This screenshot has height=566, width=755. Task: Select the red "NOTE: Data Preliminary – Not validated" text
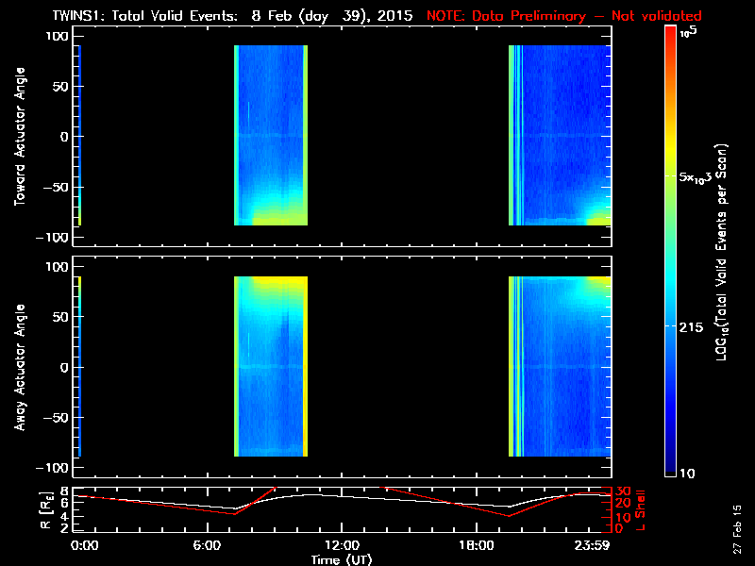coord(563,16)
